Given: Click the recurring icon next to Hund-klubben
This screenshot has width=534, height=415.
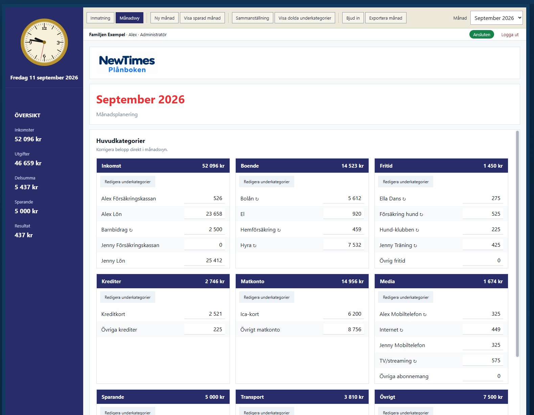Looking at the screenshot, I should click(x=417, y=230).
